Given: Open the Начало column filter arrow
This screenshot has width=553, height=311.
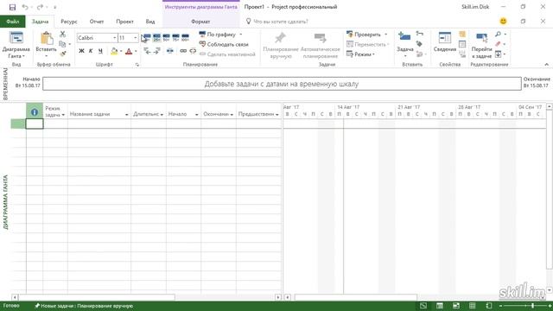Looking at the screenshot, I should pyautogui.click(x=196, y=115).
